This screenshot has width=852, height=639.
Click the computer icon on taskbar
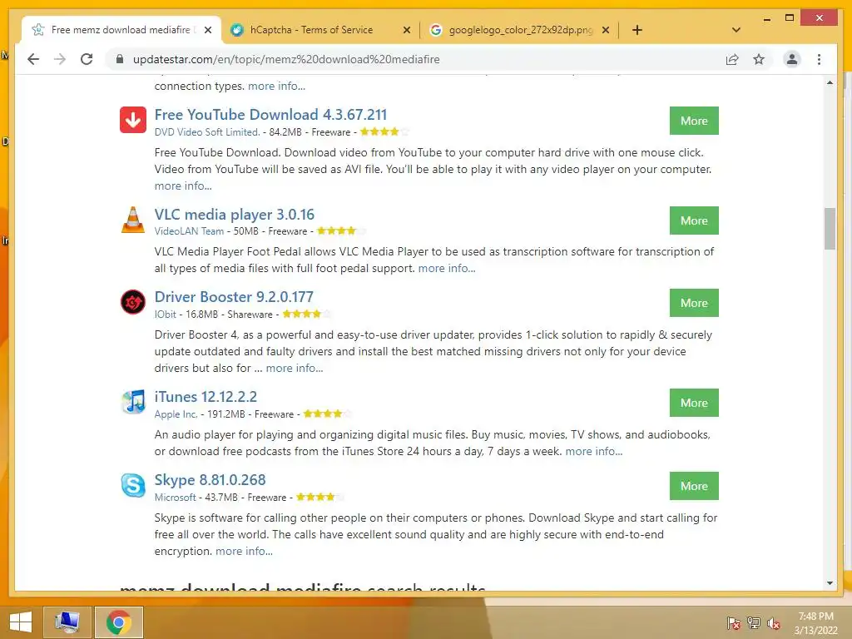pyautogui.click(x=67, y=622)
